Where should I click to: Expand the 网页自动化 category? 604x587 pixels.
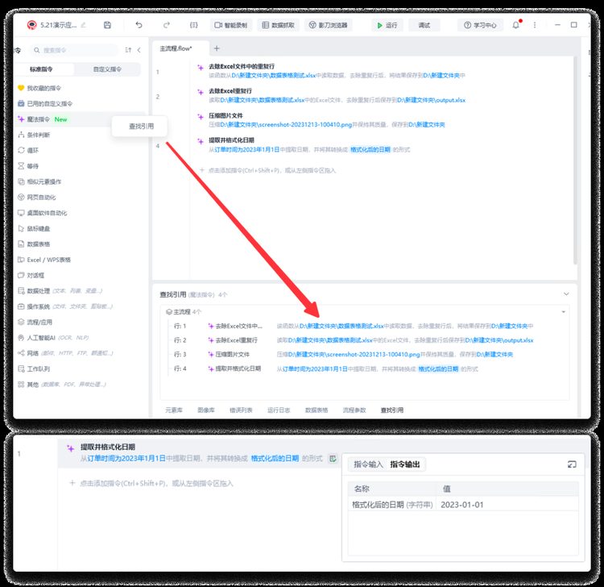36,198
